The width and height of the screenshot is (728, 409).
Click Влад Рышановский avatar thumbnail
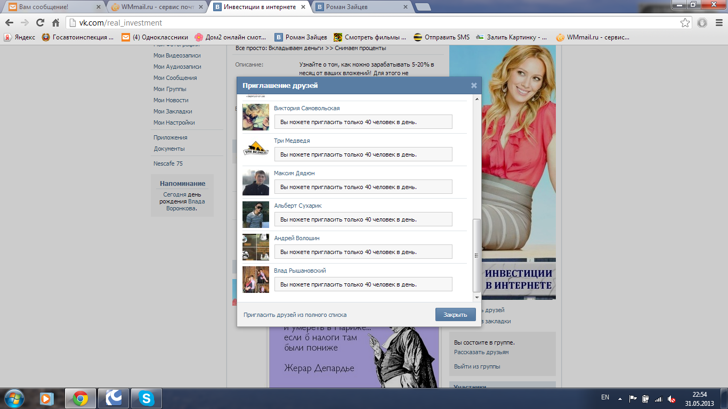pos(256,280)
